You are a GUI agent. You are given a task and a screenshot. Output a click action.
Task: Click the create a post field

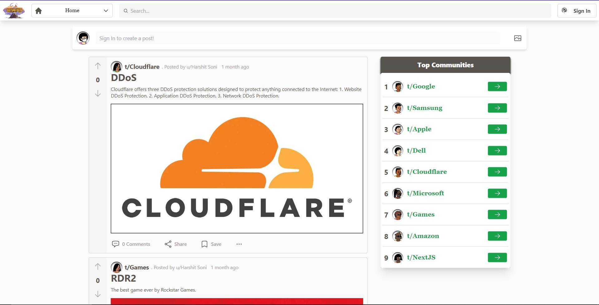tap(298, 38)
